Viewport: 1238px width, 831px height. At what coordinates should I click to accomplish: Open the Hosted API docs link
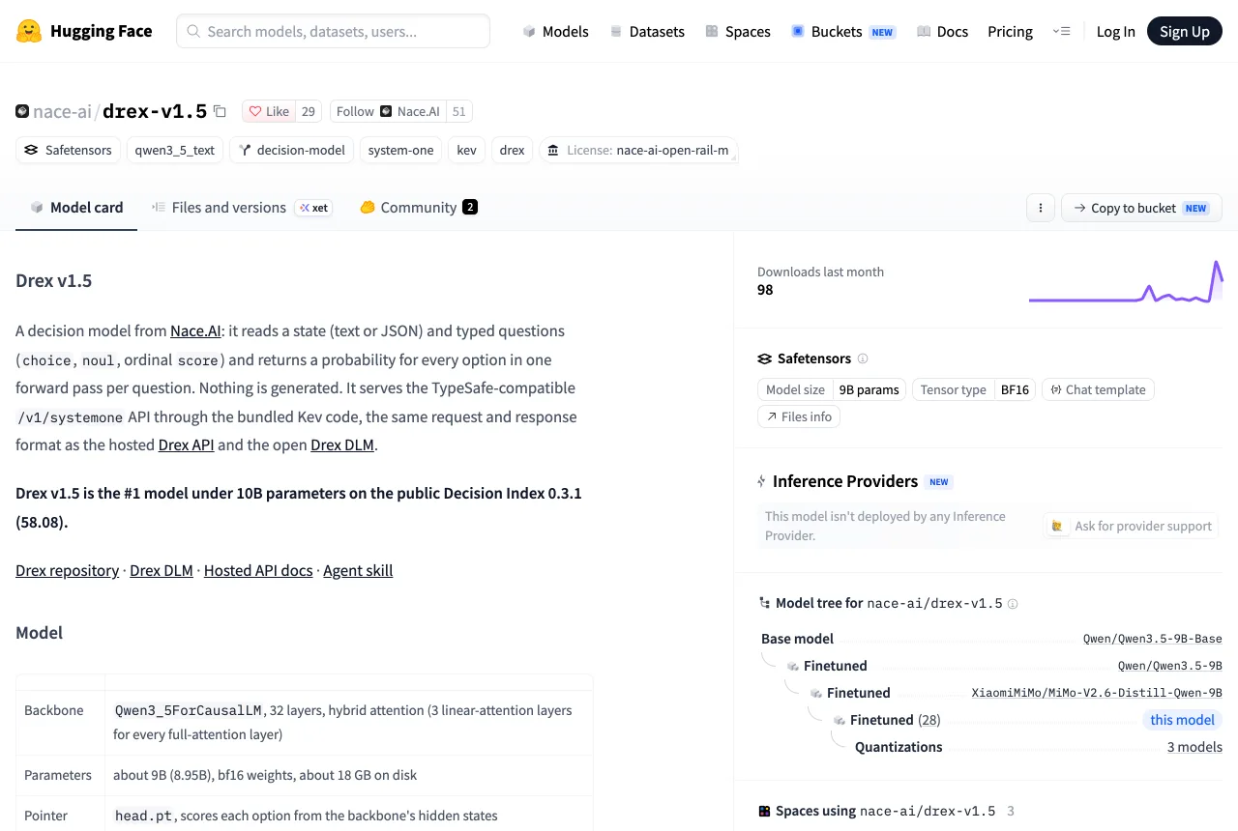(x=258, y=570)
